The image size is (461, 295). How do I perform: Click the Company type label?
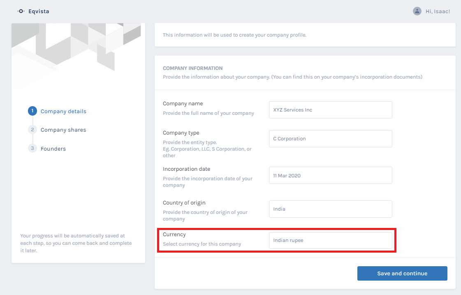[x=181, y=132]
